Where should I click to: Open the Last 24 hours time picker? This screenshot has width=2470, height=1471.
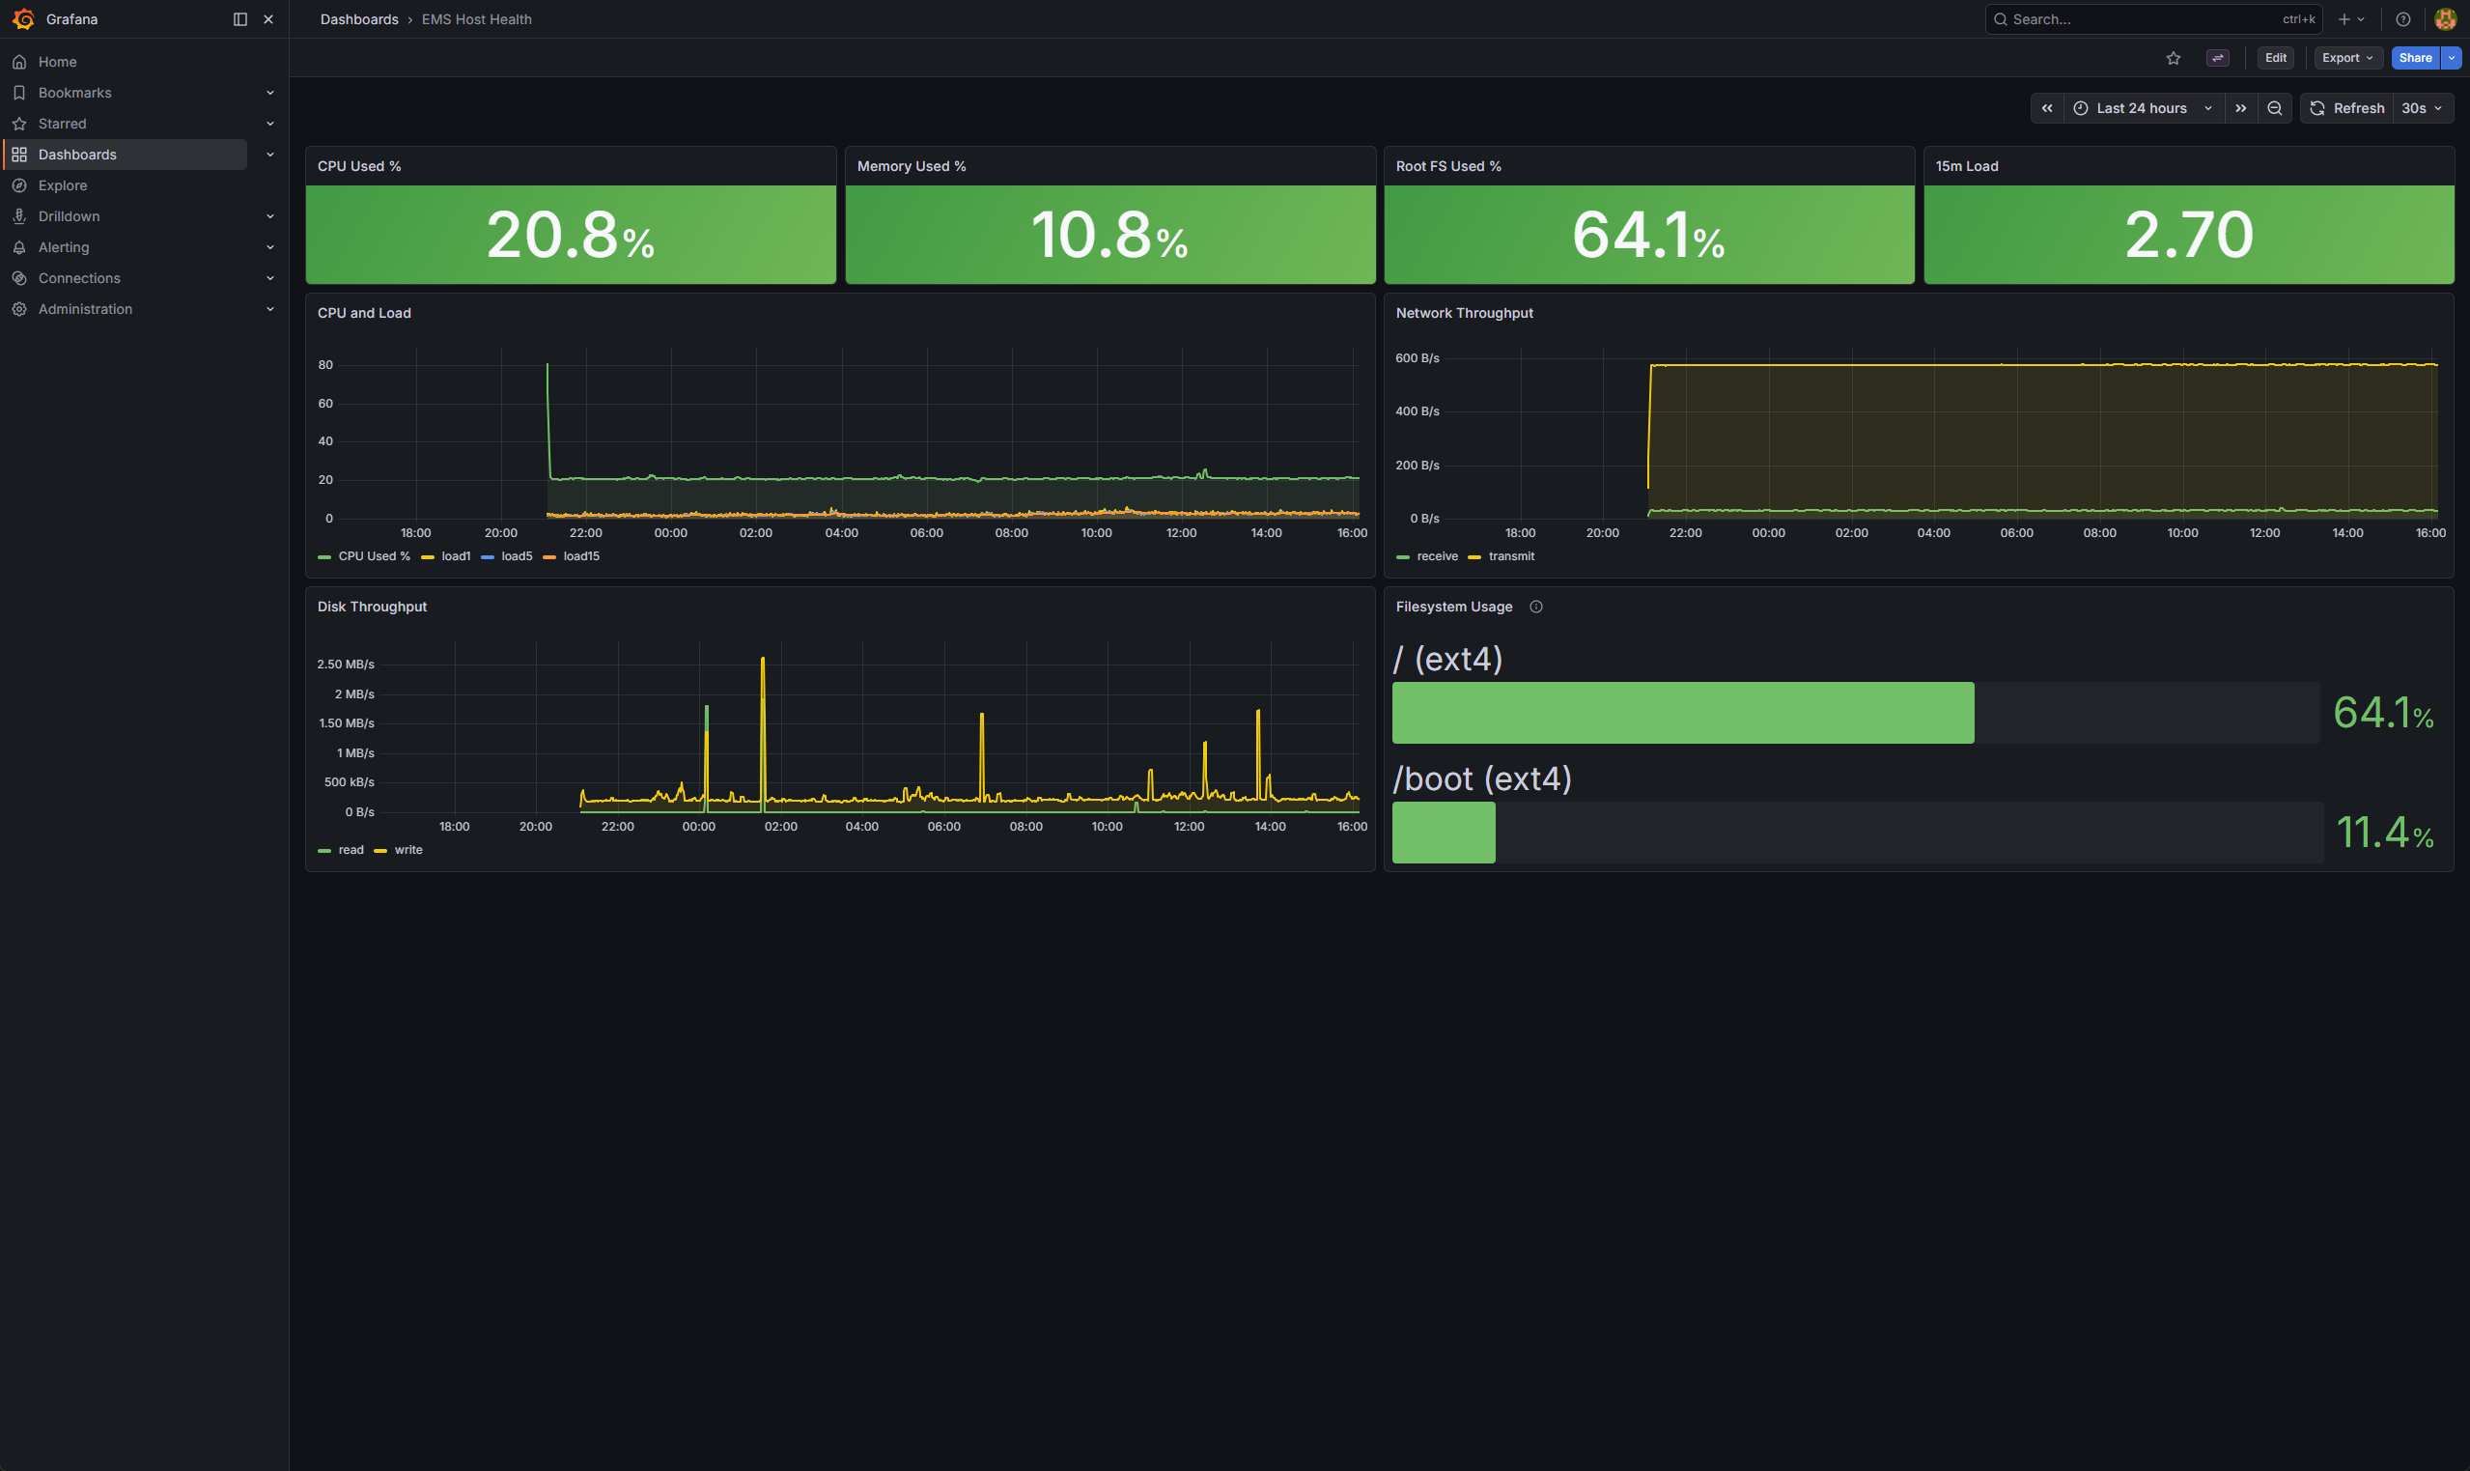[x=2143, y=108]
